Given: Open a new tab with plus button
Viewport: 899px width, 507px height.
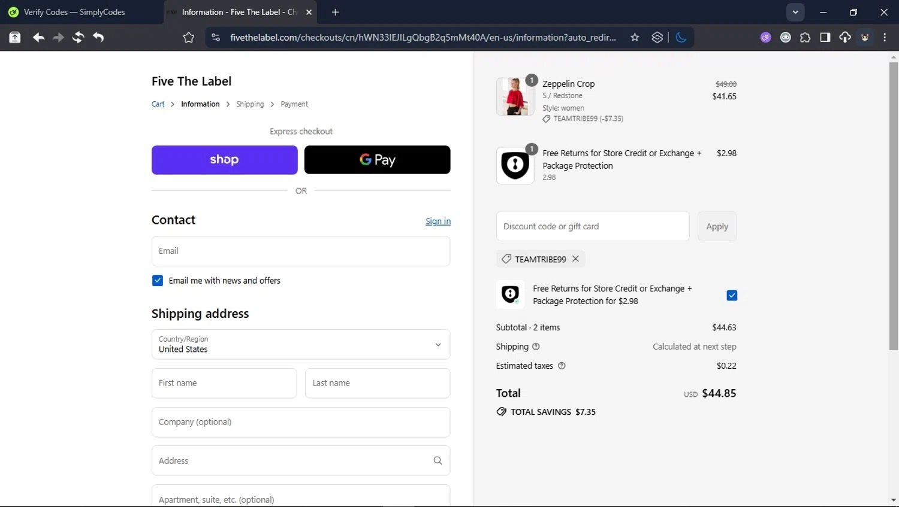Looking at the screenshot, I should coord(335,12).
